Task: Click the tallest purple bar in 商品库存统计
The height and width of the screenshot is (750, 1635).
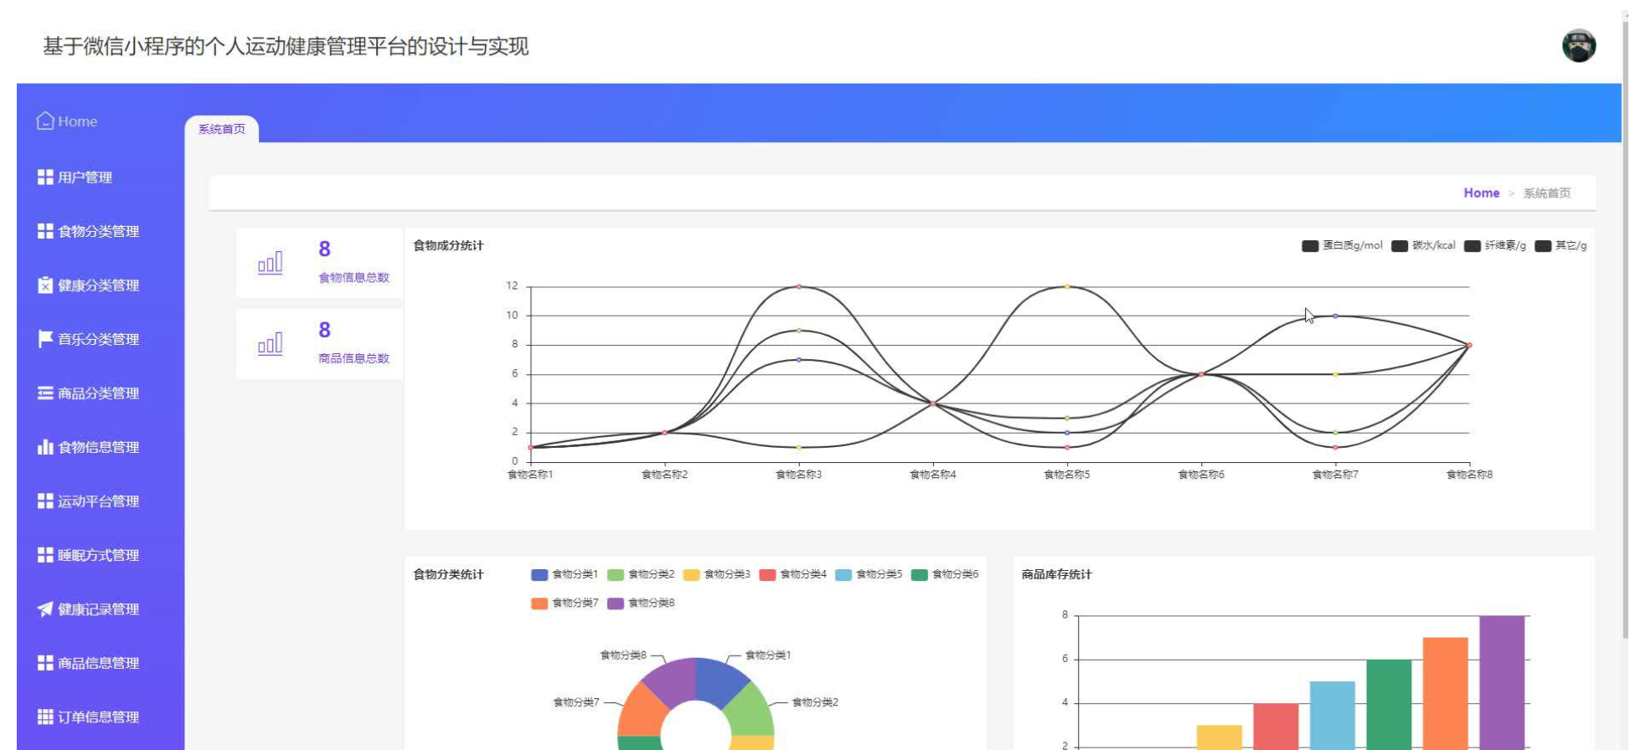Action: [1502, 682]
